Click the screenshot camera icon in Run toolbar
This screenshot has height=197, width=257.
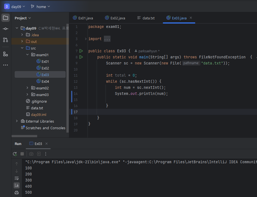(x=31, y=154)
